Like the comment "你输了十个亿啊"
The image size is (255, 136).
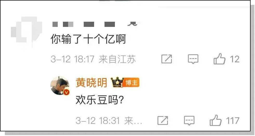click(x=220, y=59)
